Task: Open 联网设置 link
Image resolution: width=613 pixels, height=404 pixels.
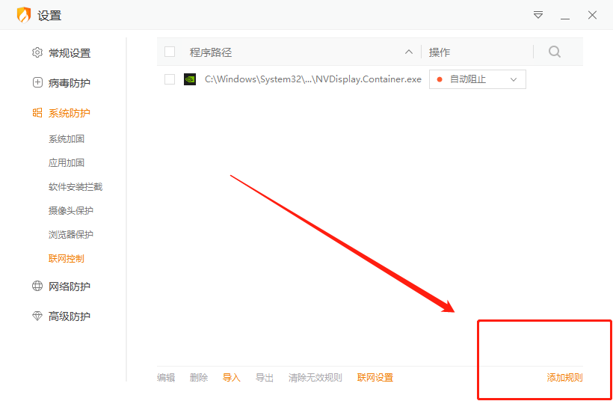Action: (x=375, y=377)
